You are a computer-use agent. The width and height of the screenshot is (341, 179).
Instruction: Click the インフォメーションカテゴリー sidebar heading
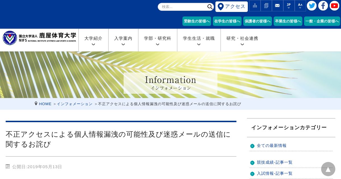coord(289,128)
